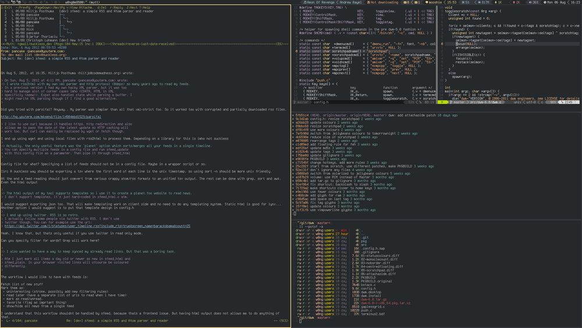Click push.c in the file listing
The width and height of the screenshot is (582, 328).
366,310
